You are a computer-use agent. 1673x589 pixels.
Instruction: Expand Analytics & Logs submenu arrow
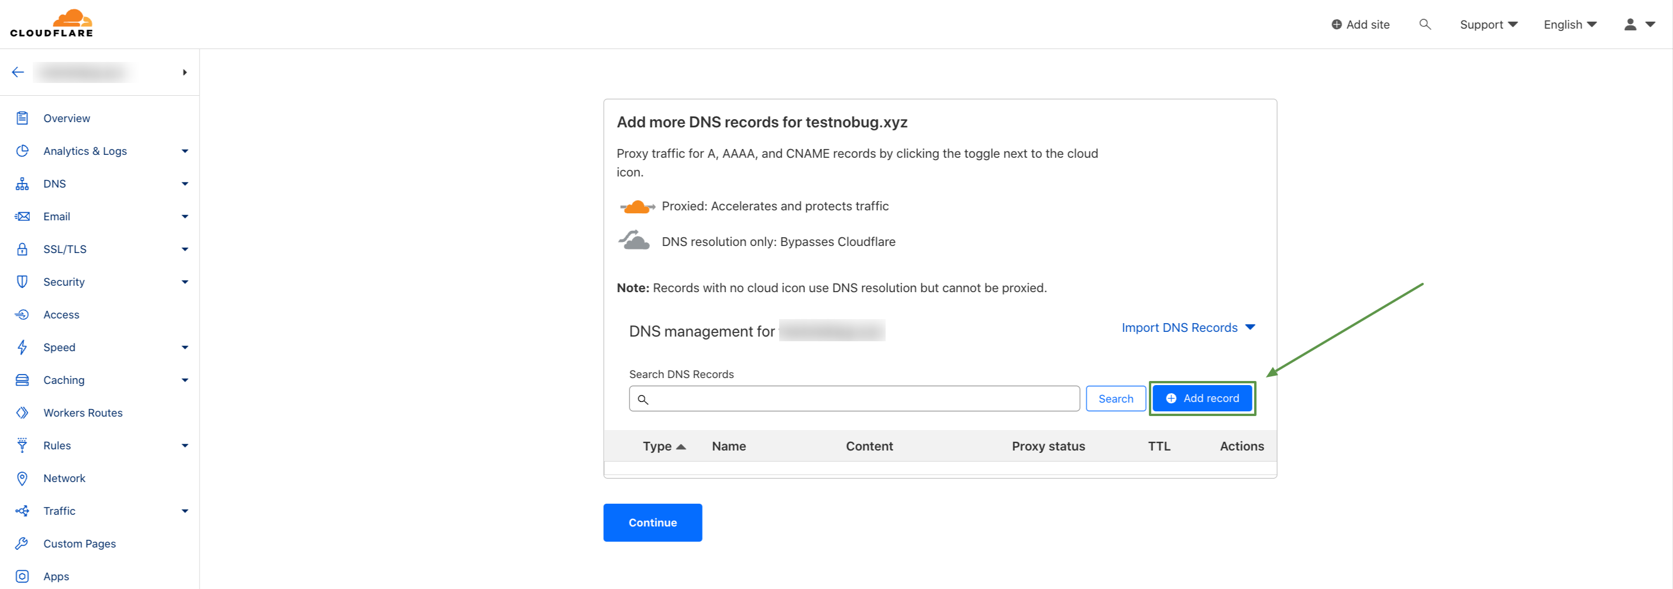[185, 151]
